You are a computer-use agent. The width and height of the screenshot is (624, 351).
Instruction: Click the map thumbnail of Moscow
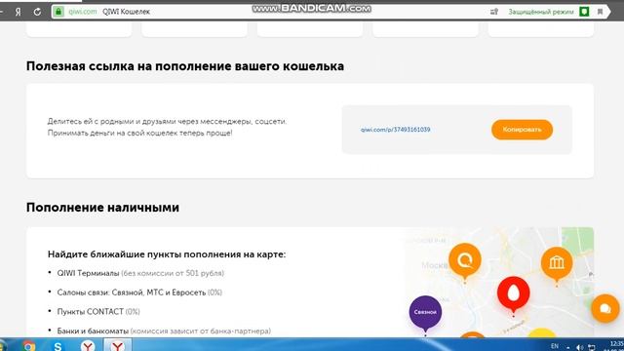pyautogui.click(x=499, y=283)
